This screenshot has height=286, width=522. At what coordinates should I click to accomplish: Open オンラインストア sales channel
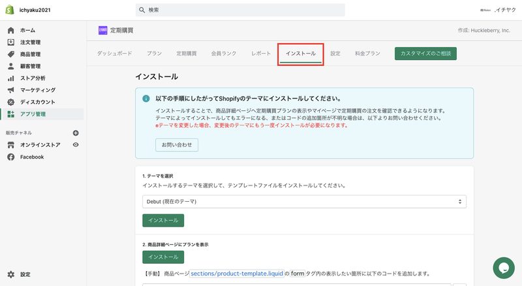tap(40, 145)
